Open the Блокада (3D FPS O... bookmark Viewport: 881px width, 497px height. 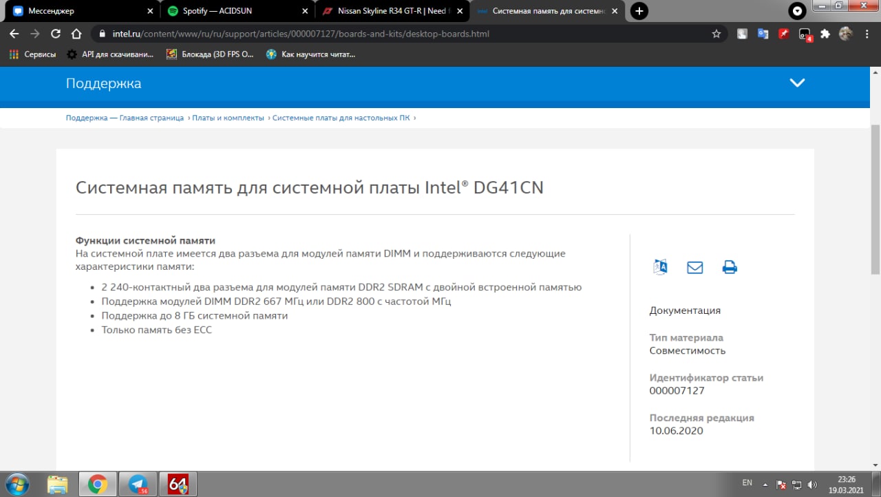pyautogui.click(x=211, y=54)
